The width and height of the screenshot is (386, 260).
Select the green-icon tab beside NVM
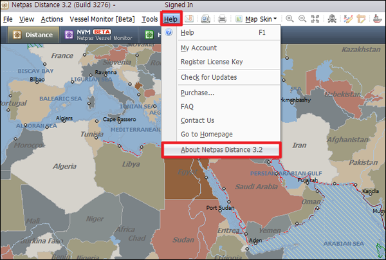(x=151, y=35)
